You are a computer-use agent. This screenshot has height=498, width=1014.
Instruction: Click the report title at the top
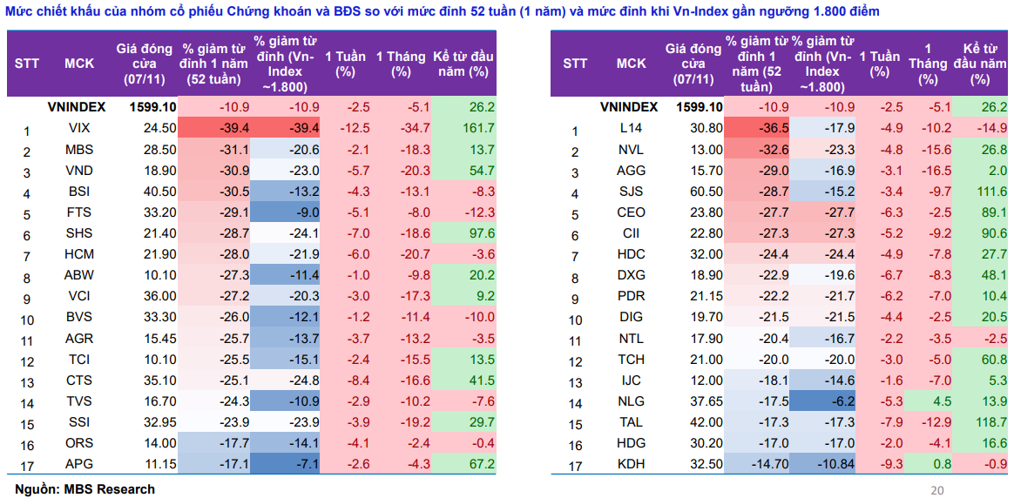pyautogui.click(x=442, y=11)
